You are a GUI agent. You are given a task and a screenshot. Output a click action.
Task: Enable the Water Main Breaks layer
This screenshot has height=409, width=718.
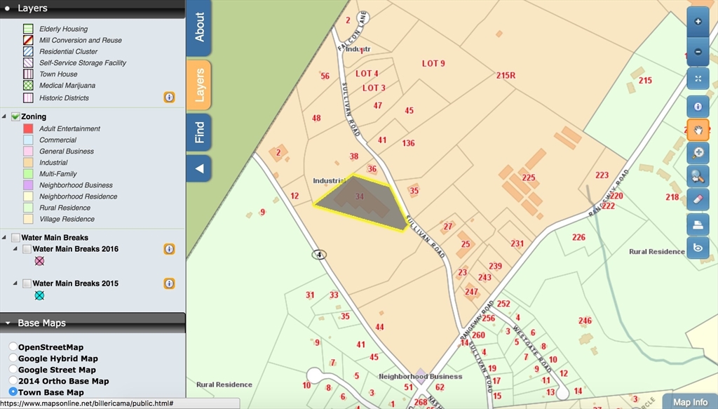tap(15, 238)
